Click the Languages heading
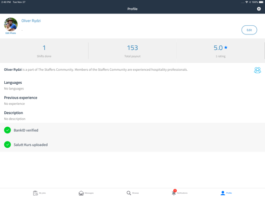265x198 pixels. tap(13, 82)
